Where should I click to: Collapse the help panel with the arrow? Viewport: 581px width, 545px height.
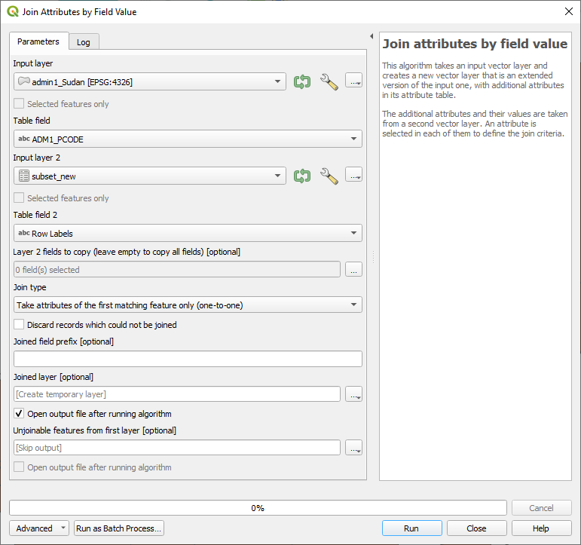pyautogui.click(x=372, y=36)
